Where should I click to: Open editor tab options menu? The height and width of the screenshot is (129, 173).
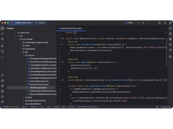click(x=165, y=28)
